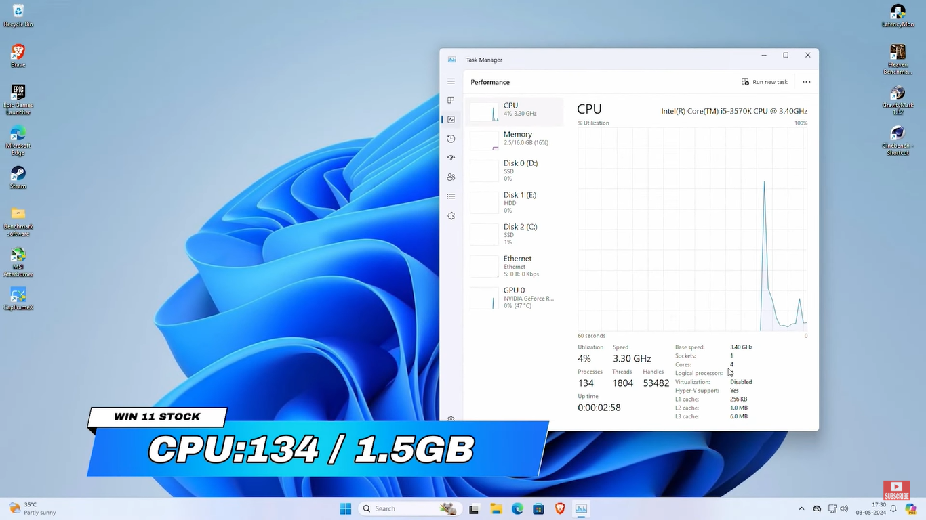Go to Startup apps sidebar icon

coord(451,158)
